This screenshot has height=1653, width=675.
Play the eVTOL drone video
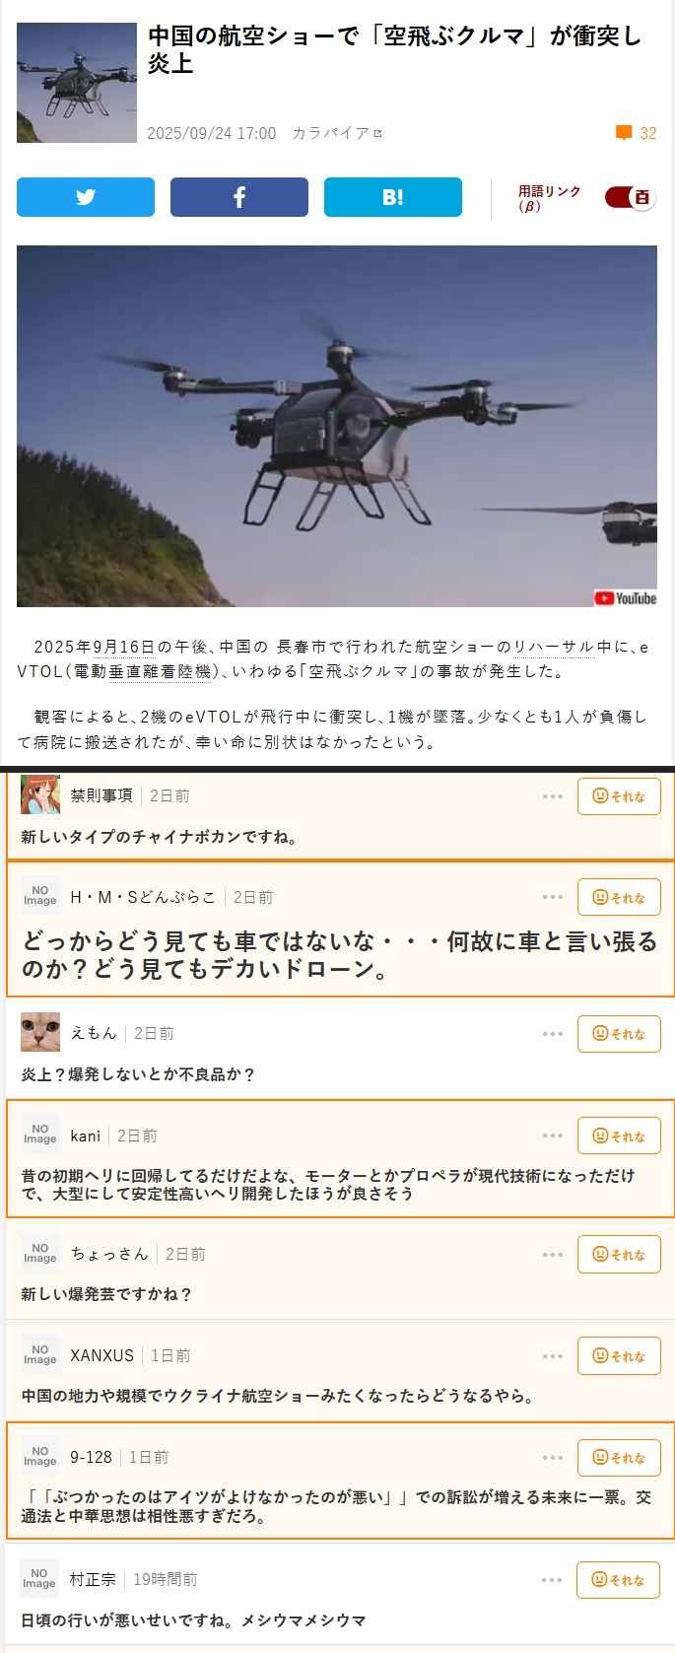pos(337,426)
